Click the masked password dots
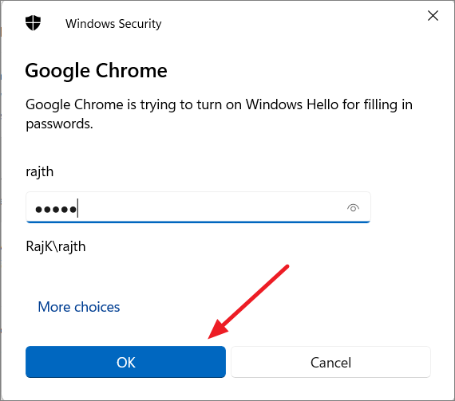The width and height of the screenshot is (455, 401). pyautogui.click(x=56, y=209)
